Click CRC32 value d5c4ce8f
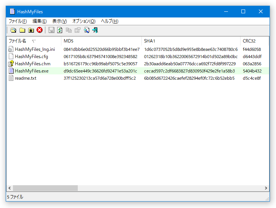This screenshot has height=208, width=276. coord(252,78)
